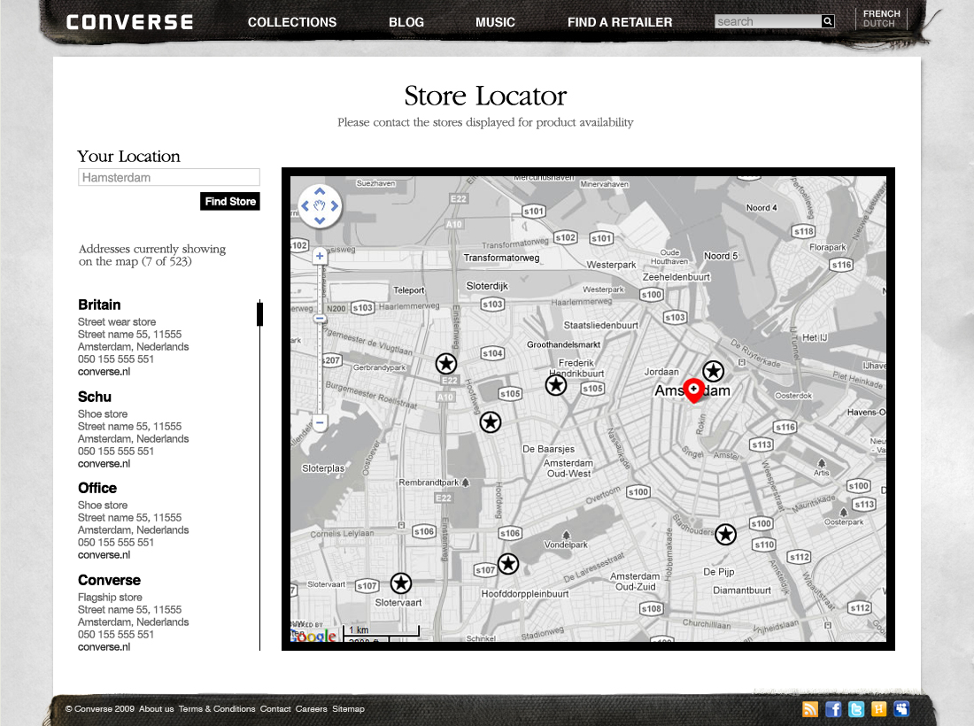Click the site search field
This screenshot has width=974, height=726.
[768, 22]
